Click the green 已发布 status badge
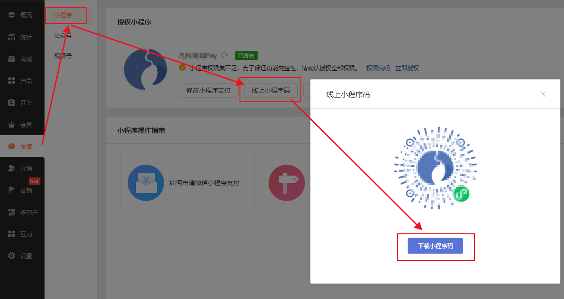564x299 pixels. point(246,55)
